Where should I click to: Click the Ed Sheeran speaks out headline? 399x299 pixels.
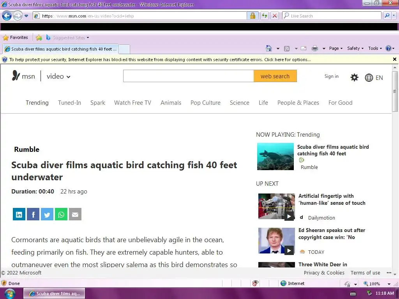[332, 234]
